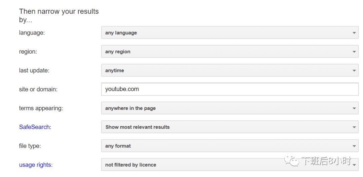Select the 'any language' value text

coord(121,33)
